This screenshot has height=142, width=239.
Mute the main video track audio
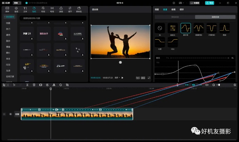(10, 114)
